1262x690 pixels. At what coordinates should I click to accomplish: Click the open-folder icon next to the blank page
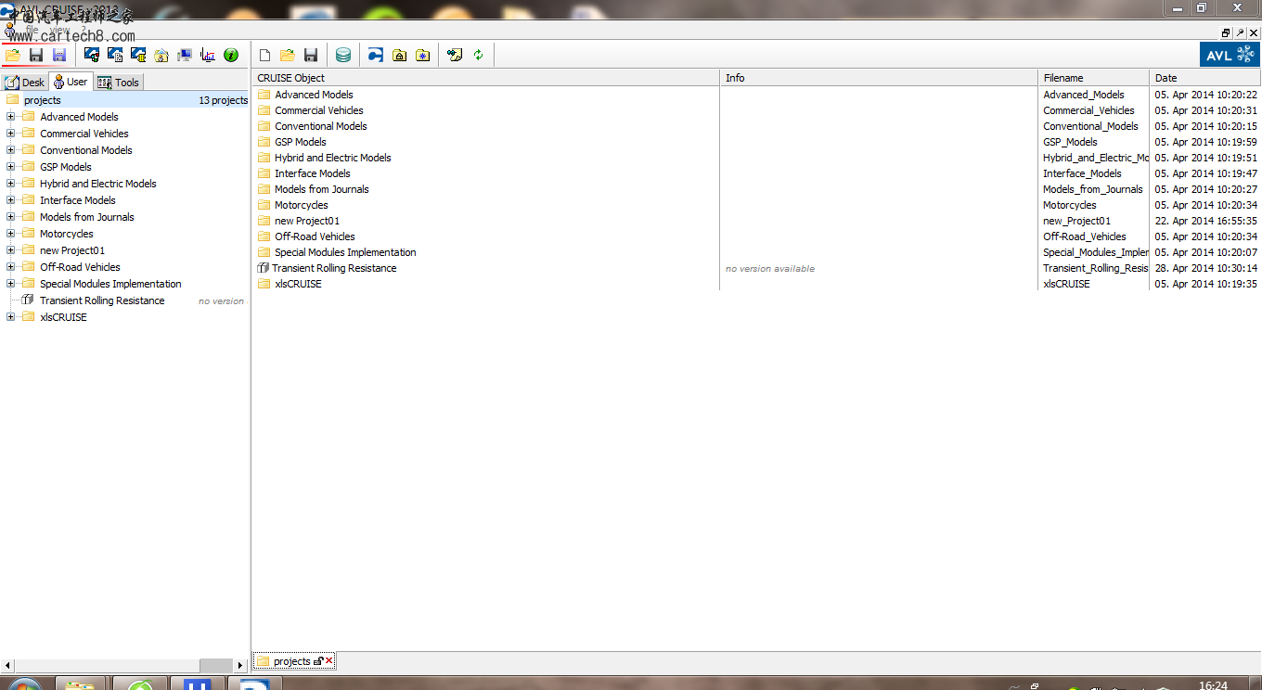tap(288, 56)
